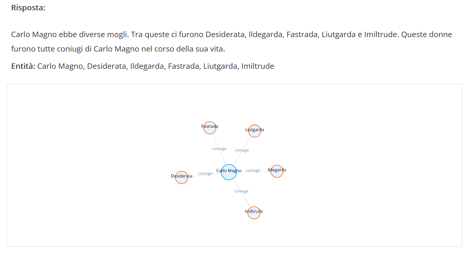Select coniuge edge label toward Liutgarda
Screen dimensions: 471x253
click(242, 150)
